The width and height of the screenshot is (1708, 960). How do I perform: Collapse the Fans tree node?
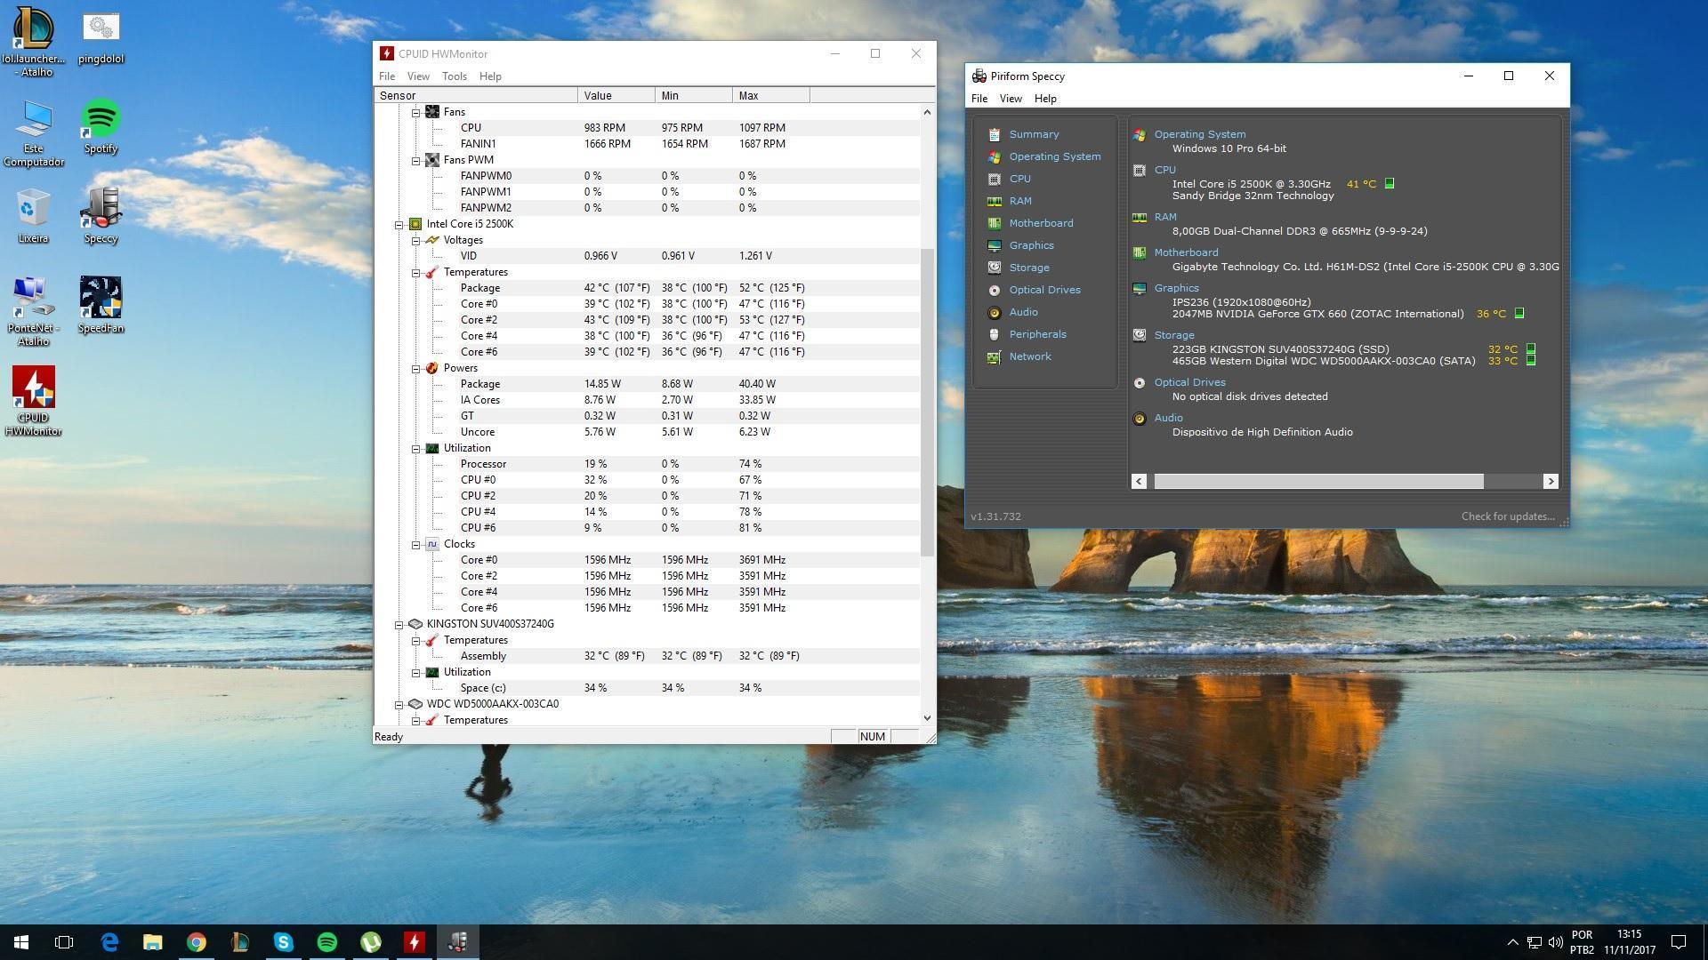[415, 112]
